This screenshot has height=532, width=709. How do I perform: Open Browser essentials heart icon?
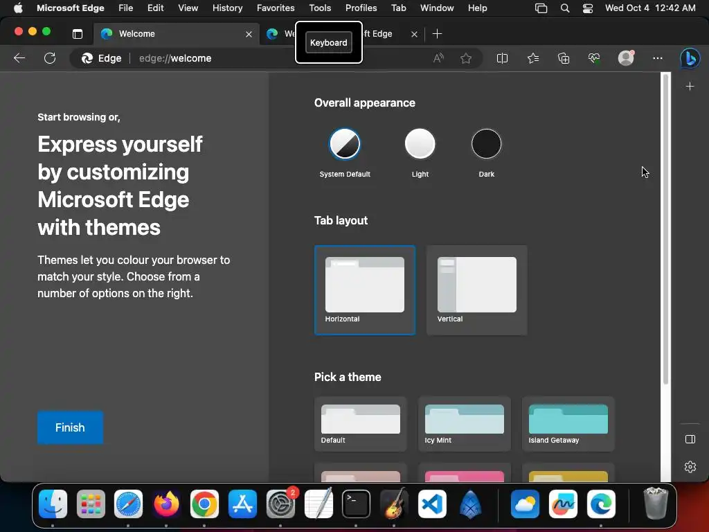(594, 58)
